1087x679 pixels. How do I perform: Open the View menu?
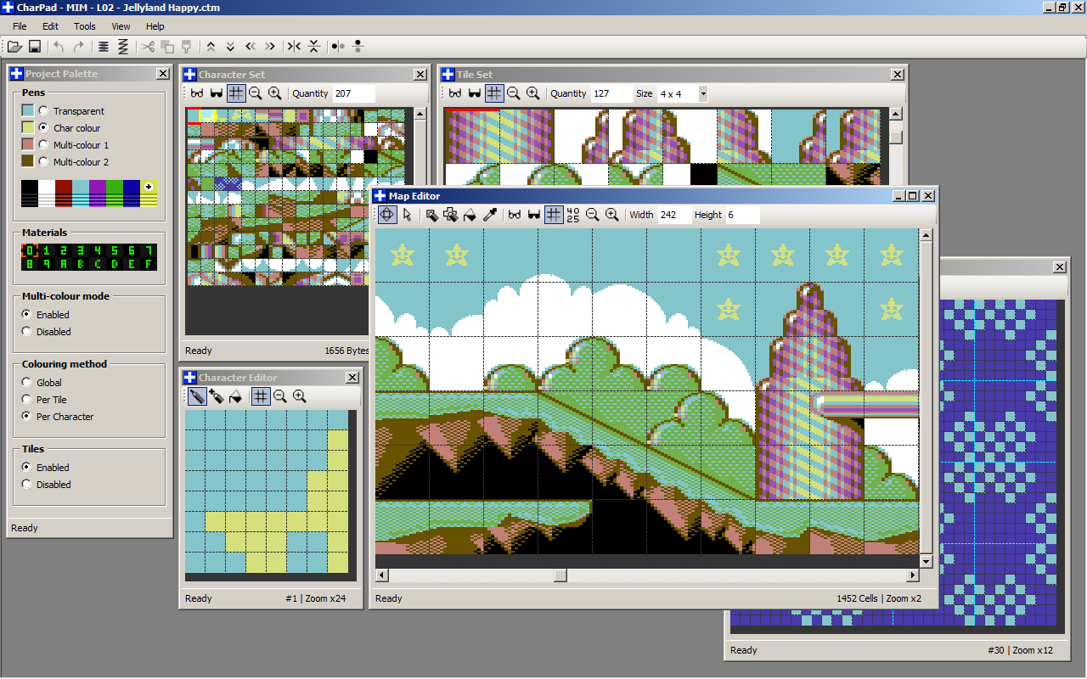121,26
